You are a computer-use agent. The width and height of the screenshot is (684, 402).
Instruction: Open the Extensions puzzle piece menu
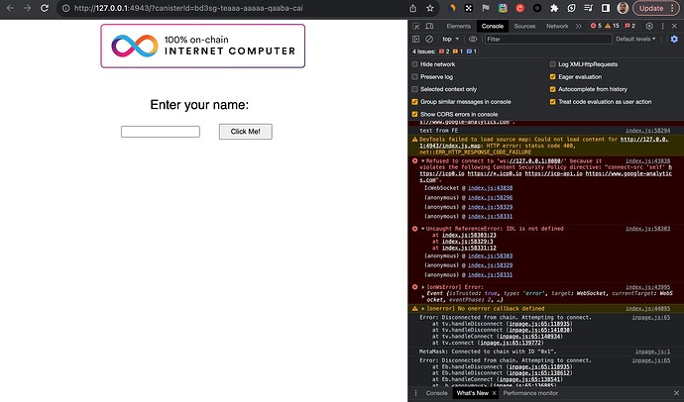coord(554,8)
